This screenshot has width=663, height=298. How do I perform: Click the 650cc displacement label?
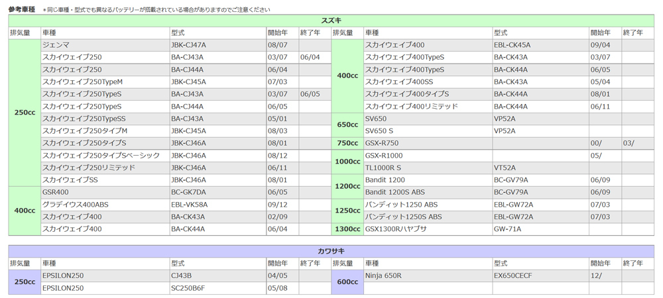point(347,125)
